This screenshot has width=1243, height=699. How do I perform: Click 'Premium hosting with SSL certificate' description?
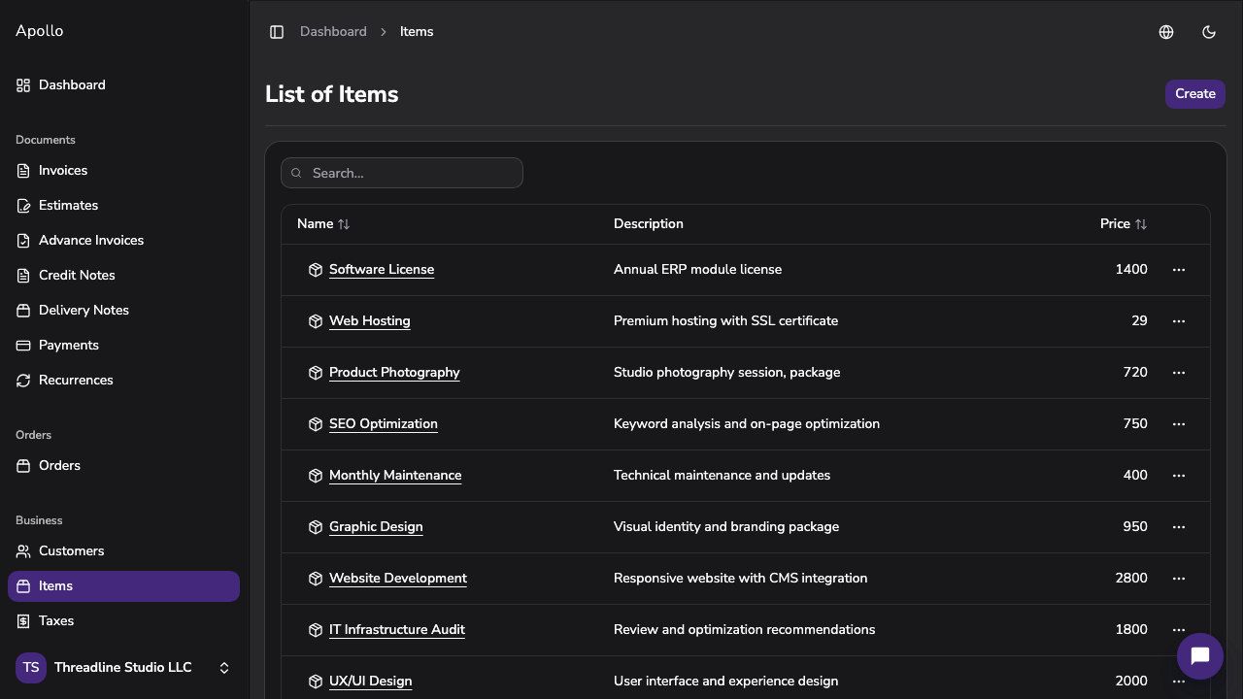tap(725, 321)
